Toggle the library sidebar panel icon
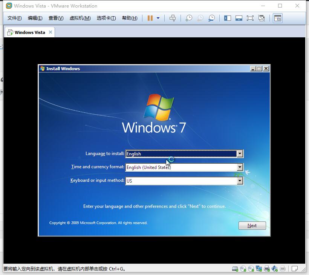 [x=227, y=18]
